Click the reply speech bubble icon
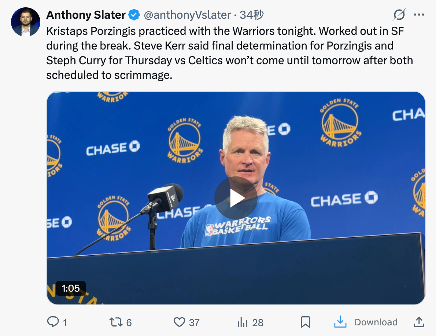 coord(53,322)
